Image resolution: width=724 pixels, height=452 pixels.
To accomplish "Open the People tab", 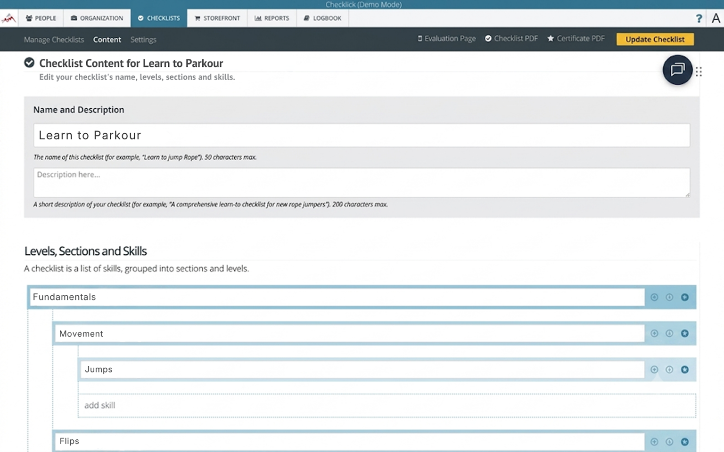I will pos(41,18).
